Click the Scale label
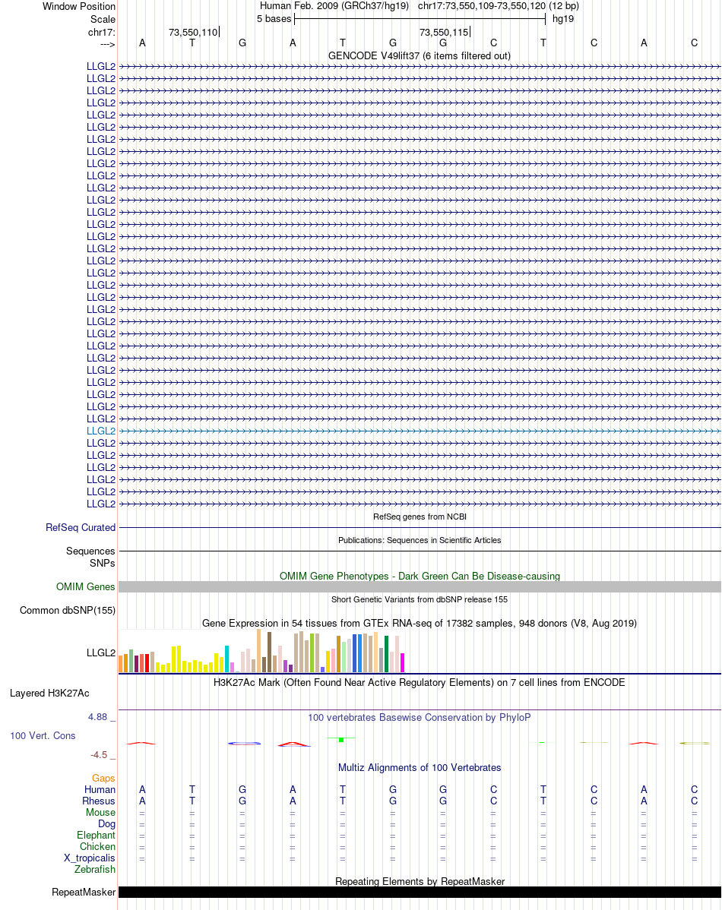This screenshot has width=722, height=910. [x=103, y=19]
